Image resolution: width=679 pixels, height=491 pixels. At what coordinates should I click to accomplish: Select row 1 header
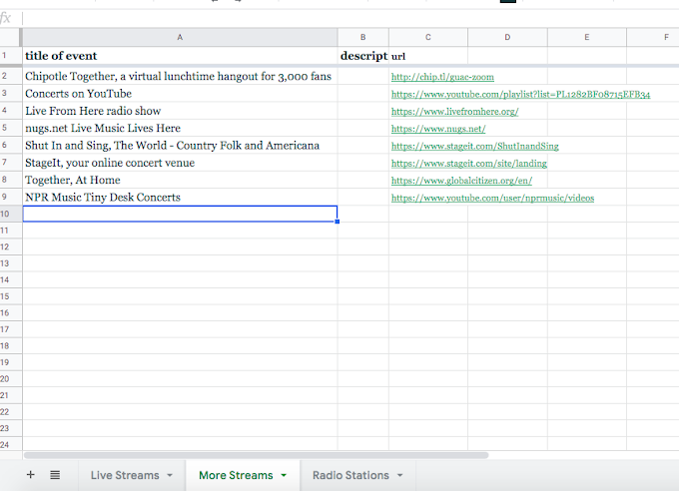tap(10, 56)
